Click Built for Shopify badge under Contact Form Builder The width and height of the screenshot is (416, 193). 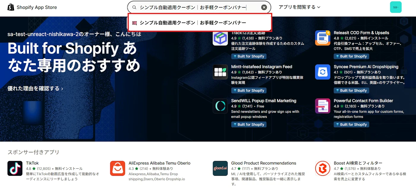pyautogui.click(x=351, y=125)
